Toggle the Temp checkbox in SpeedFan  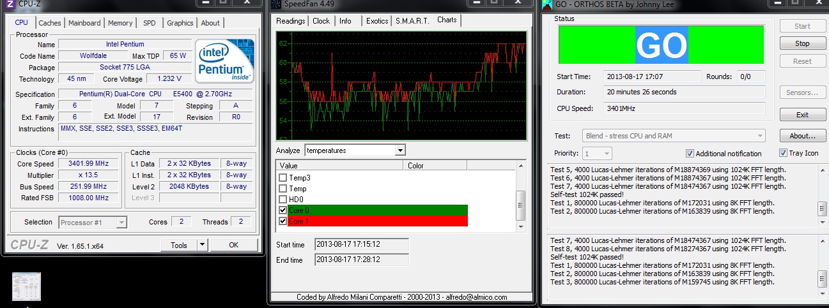coord(283,189)
